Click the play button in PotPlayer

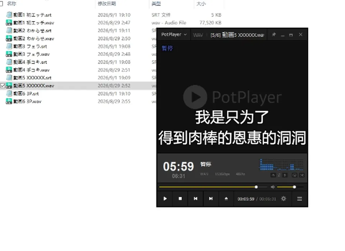[x=165, y=199]
